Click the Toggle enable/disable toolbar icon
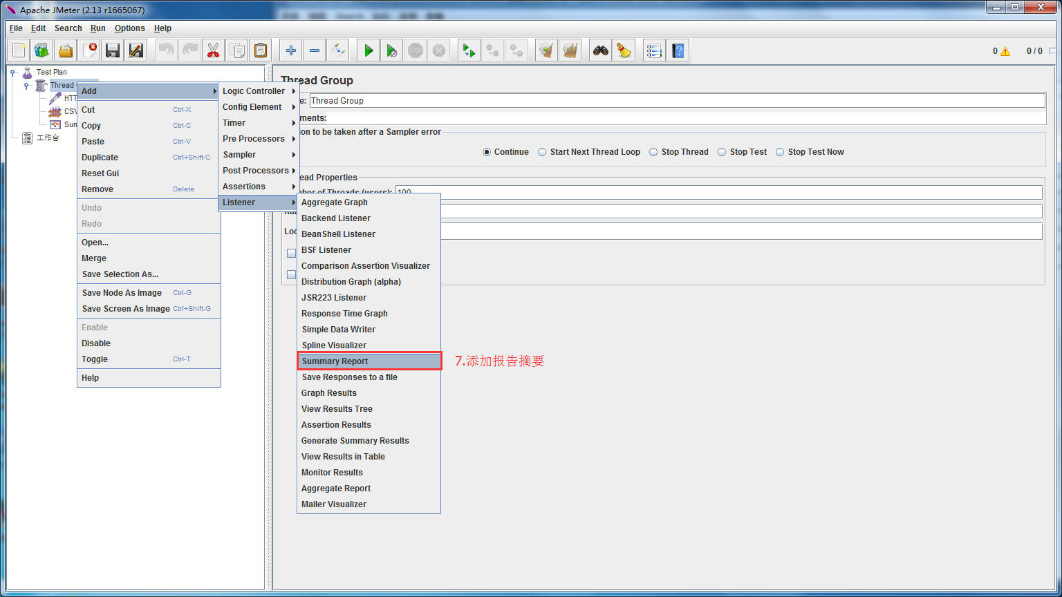The height and width of the screenshot is (597, 1062). point(337,50)
